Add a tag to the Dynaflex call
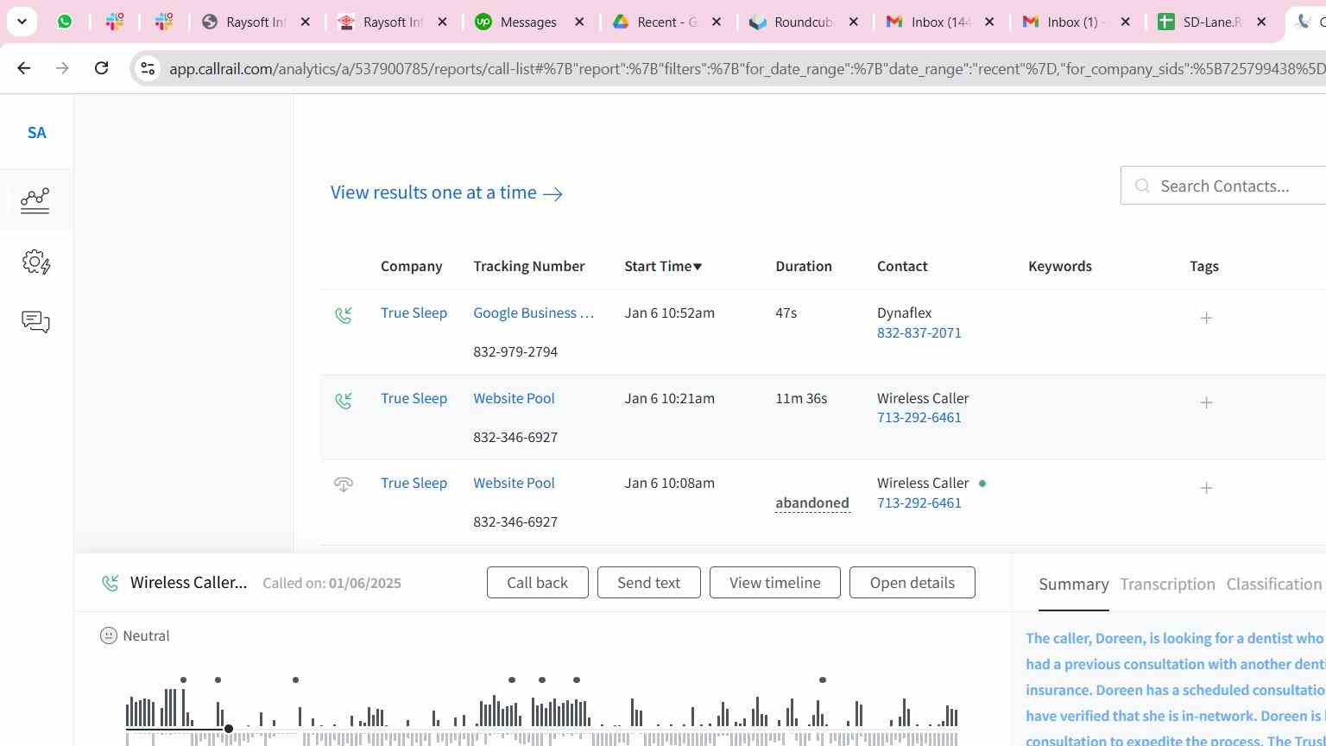 pyautogui.click(x=1206, y=318)
